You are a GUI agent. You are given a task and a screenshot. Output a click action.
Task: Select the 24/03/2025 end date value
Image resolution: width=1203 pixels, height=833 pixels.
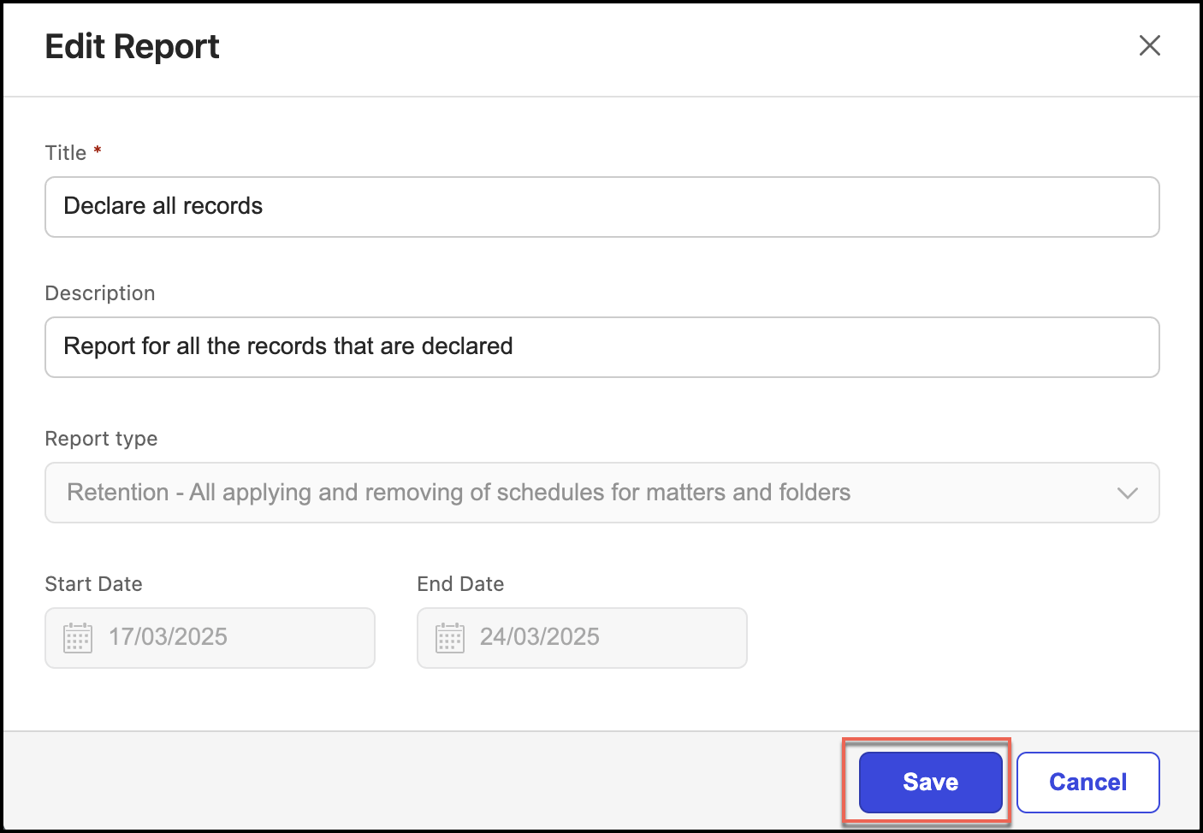tap(540, 637)
